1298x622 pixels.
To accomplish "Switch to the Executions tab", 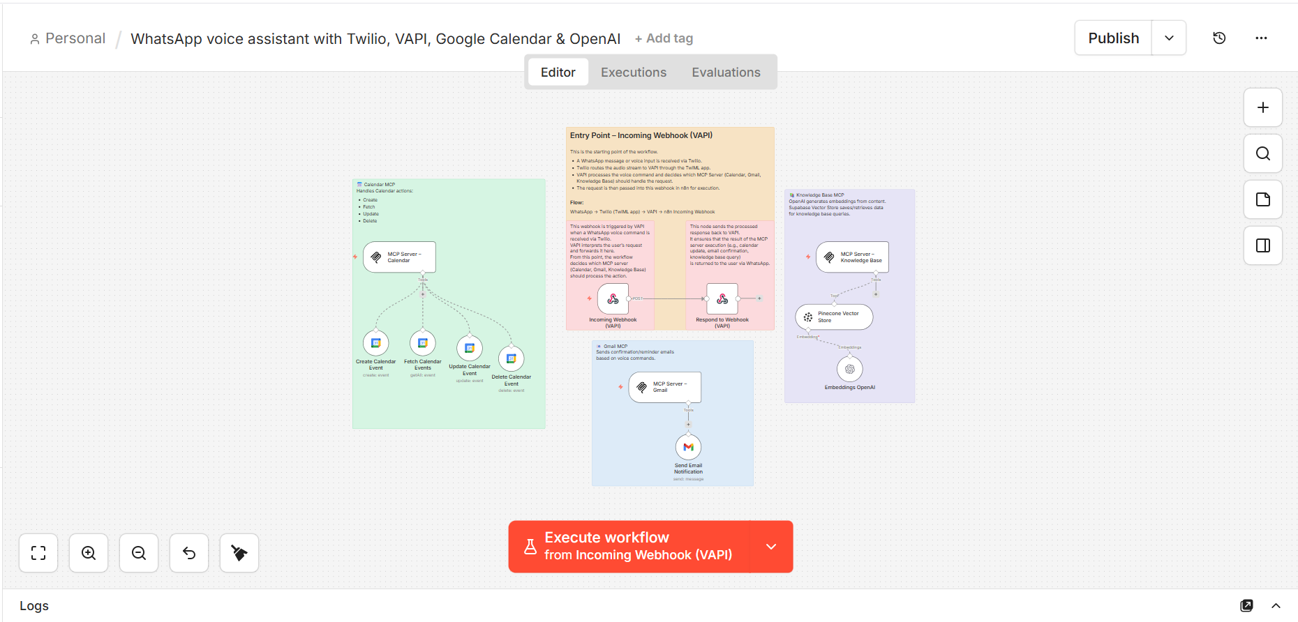I will pos(633,73).
